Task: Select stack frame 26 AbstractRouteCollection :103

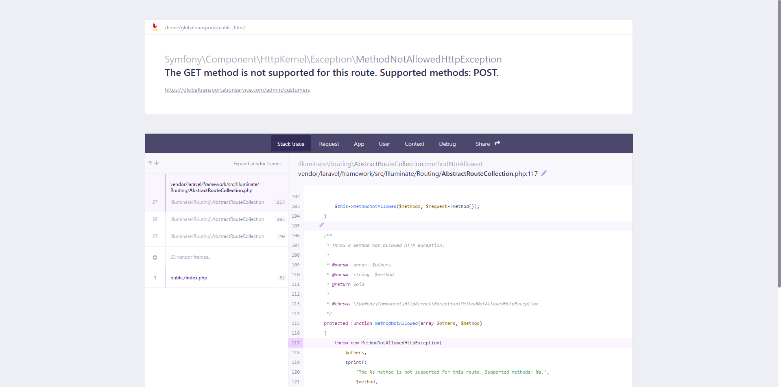Action: point(217,219)
